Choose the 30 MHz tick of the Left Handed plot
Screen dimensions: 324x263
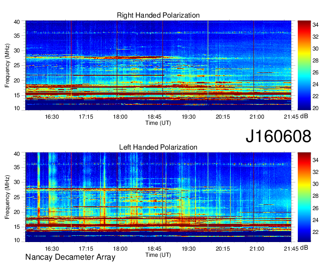(17, 182)
